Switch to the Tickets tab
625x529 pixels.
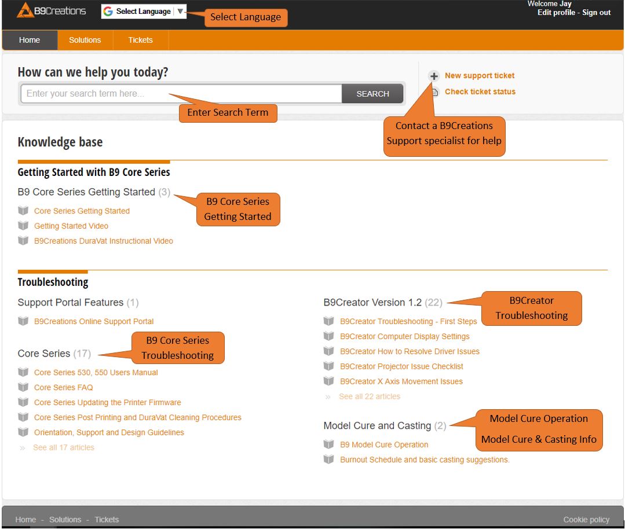[x=140, y=40]
